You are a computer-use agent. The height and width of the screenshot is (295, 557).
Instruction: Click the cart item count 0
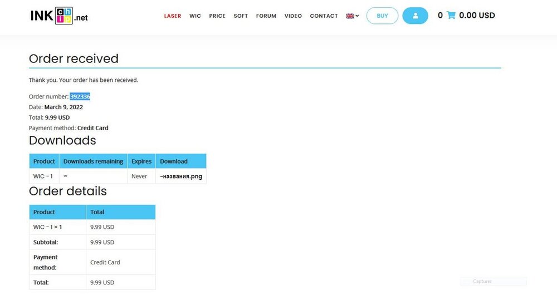[440, 16]
